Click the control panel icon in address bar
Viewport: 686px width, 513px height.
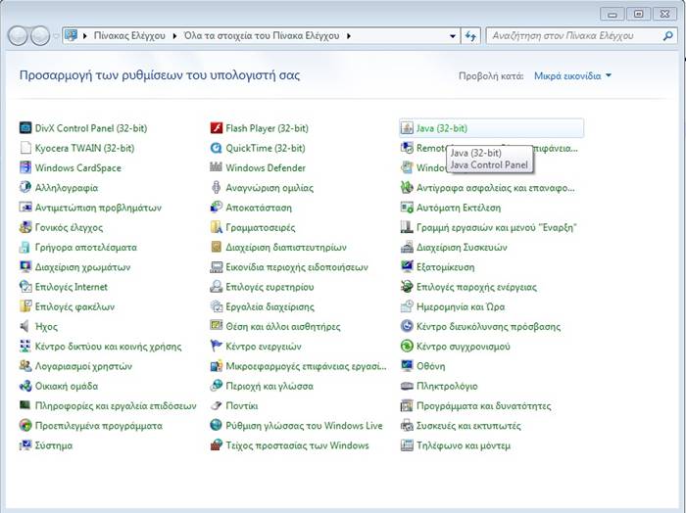pyautogui.click(x=71, y=35)
